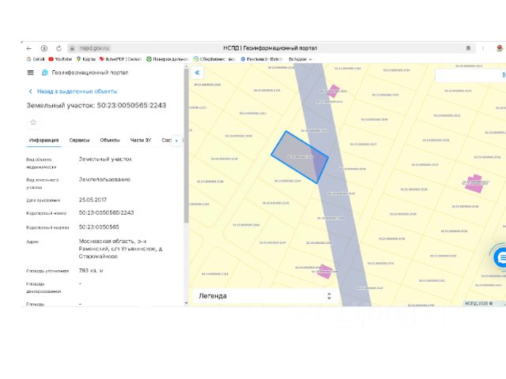Open the ILovePDF bookmark
This screenshot has height=379, width=506.
[120, 59]
